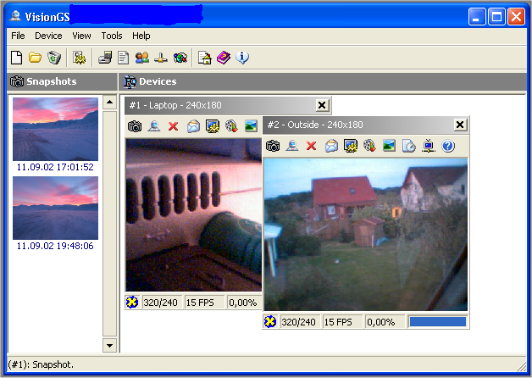The image size is (532, 378).
Task: Click the red X icon in #2 Outside toolbar
Action: 312,146
